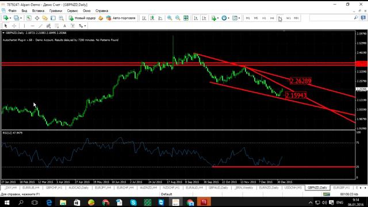This screenshot has width=368, height=207.
Task: Open the Strategy Tester icon
Action: pos(62,18)
